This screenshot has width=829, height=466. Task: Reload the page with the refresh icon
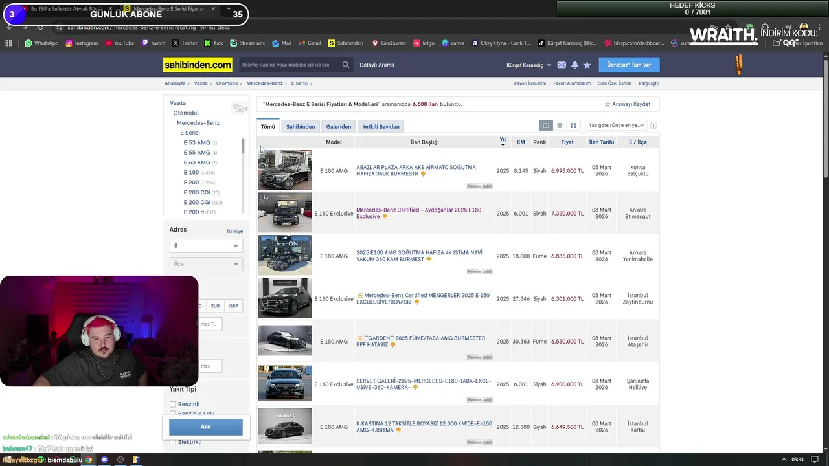(40, 27)
